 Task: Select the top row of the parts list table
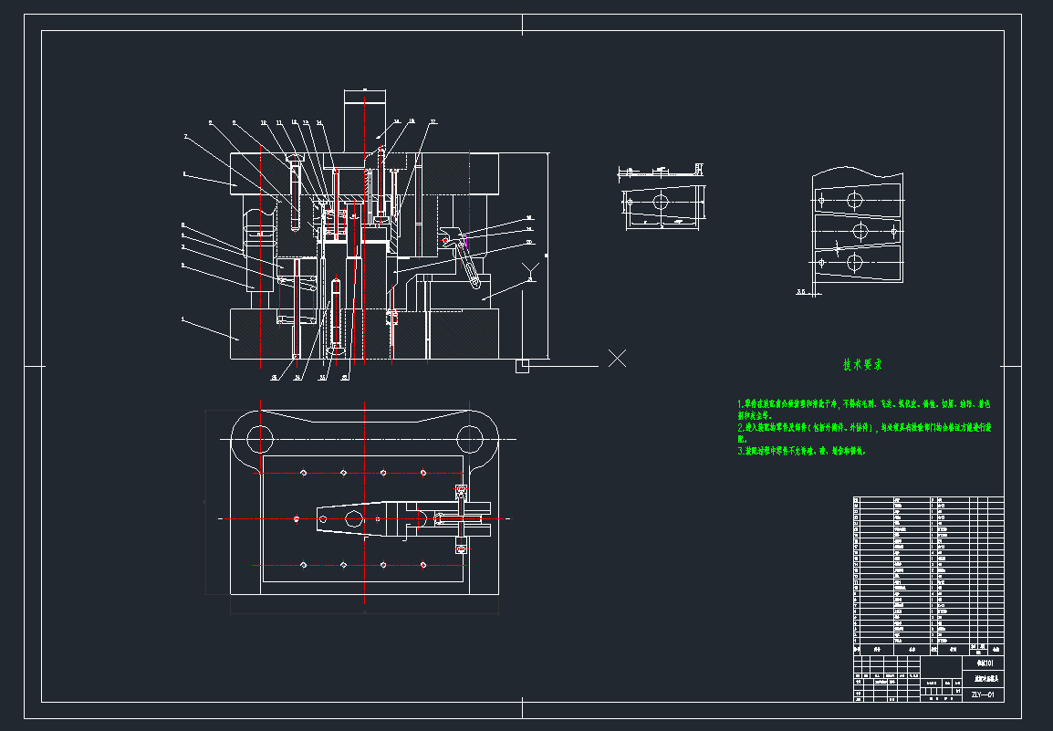click(928, 501)
